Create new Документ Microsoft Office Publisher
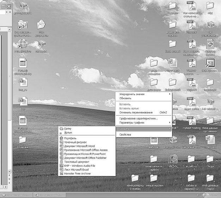This screenshot has height=198, width=221. [x=87, y=158]
